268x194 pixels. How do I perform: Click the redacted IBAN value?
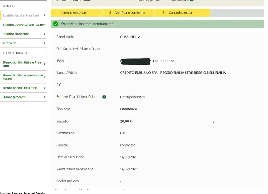(x=135, y=61)
